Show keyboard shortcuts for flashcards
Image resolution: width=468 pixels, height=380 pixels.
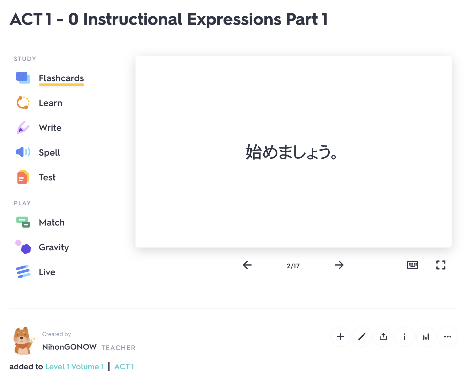point(412,265)
